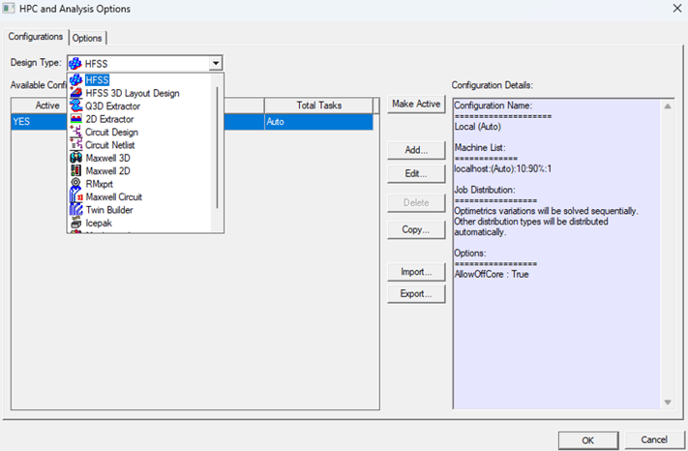Click the HFSS icon in the dropdown list
This screenshot has width=688, height=451.
pyautogui.click(x=75, y=80)
